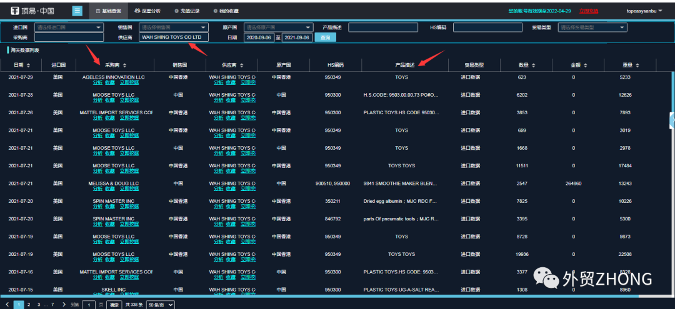
Task: Open the 50条/页 page size dropdown
Action: (161, 304)
